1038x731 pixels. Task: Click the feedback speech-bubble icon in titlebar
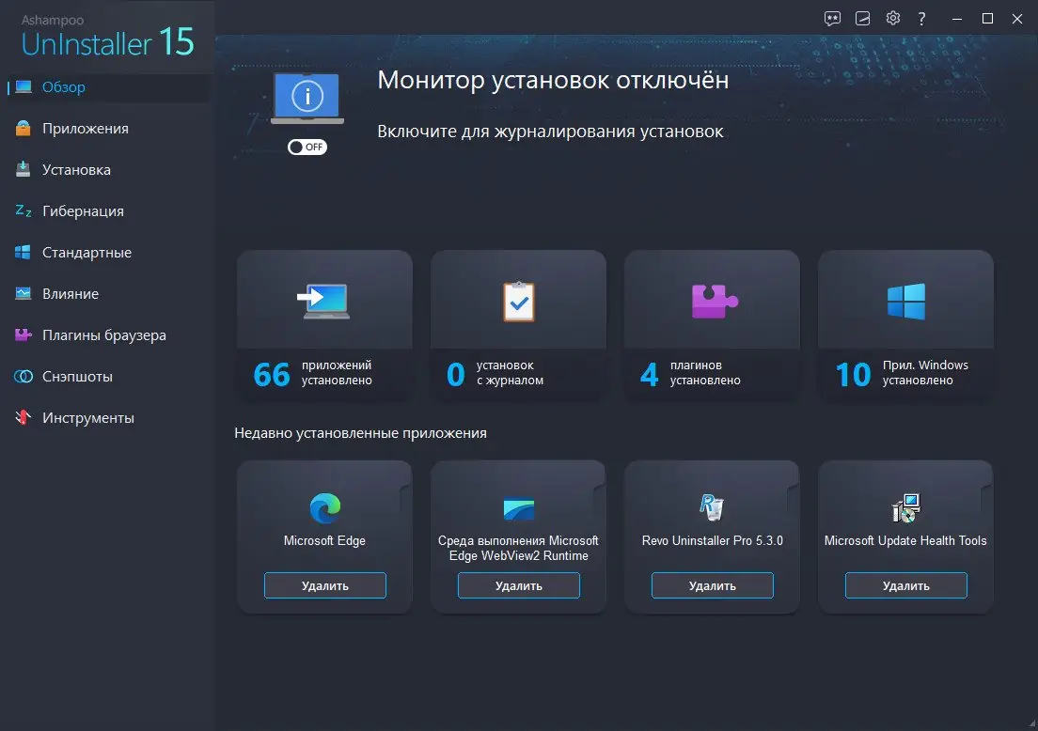pyautogui.click(x=832, y=18)
